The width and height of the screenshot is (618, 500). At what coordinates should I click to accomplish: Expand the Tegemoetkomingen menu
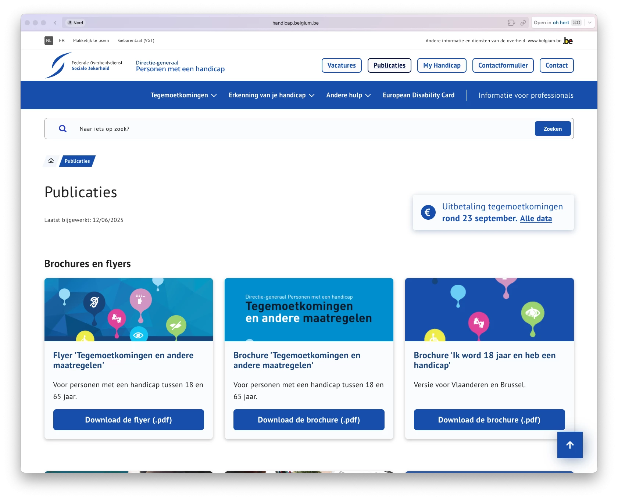click(183, 95)
